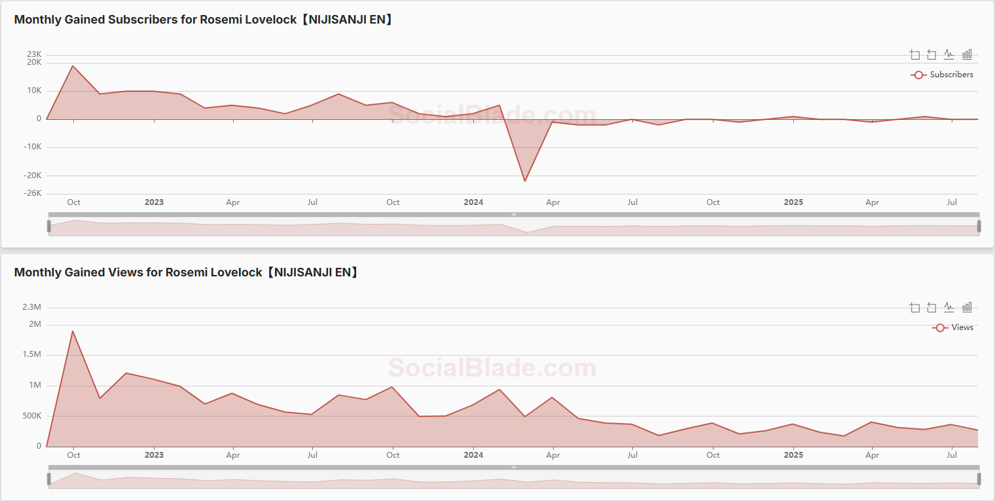Screen dimensions: 995x501
Task: Click 2023 x-axis label on Views chart
Action: [x=154, y=455]
